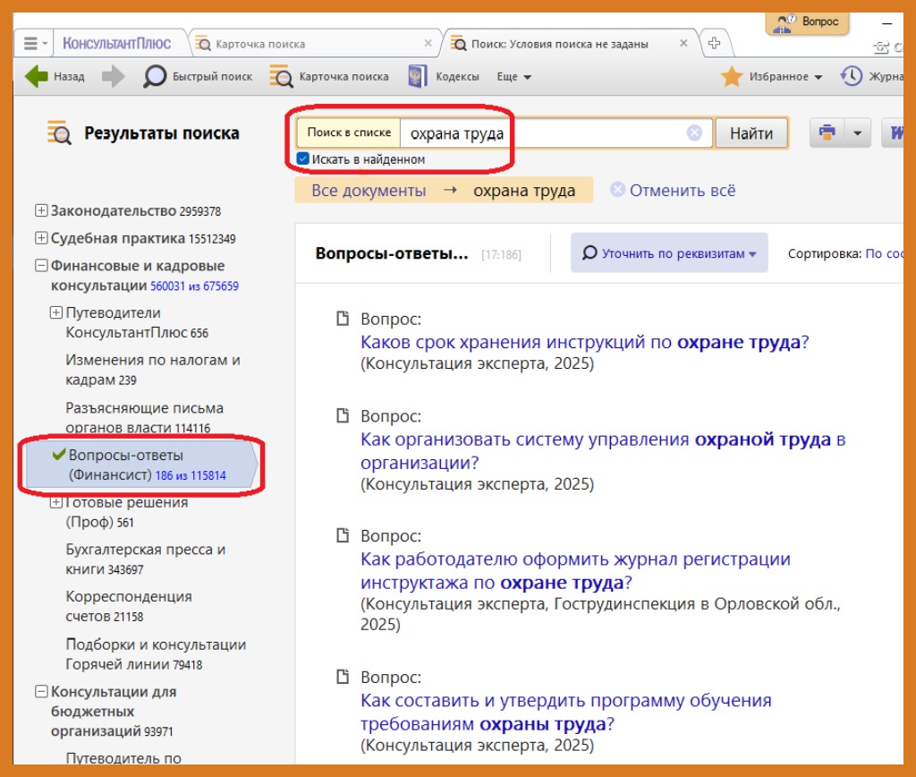Open the new tab plus icon
The width and height of the screenshot is (916, 777).
click(714, 43)
